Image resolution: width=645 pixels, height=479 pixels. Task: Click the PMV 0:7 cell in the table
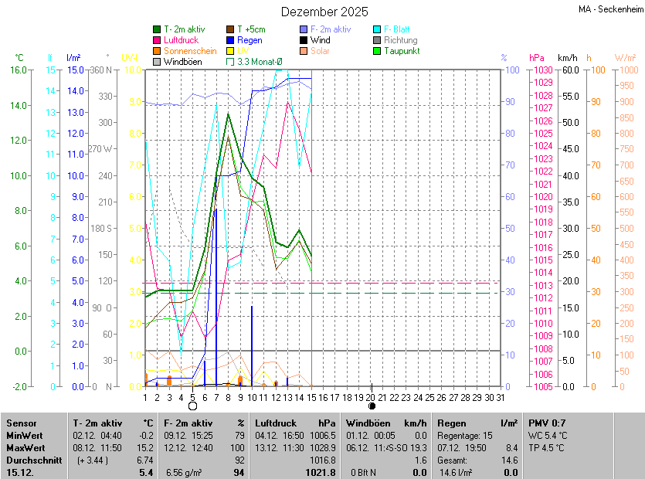[547, 423]
